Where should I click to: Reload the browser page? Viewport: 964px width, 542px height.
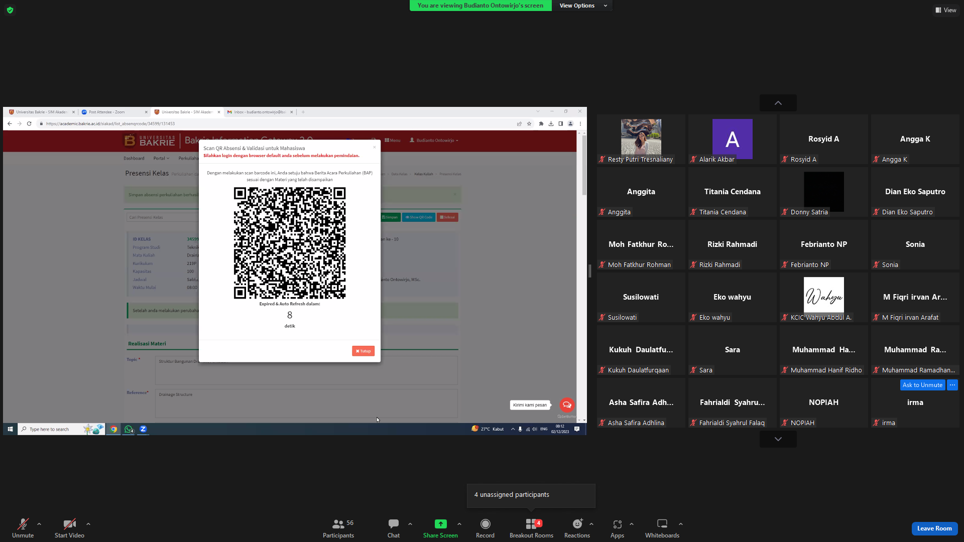(x=29, y=123)
